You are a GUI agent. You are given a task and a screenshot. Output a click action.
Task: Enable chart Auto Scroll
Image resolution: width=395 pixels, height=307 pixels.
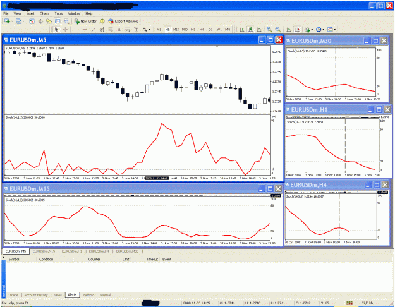click(289, 30)
